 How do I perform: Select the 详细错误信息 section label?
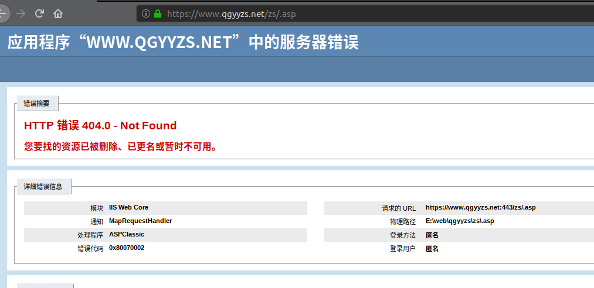43,186
